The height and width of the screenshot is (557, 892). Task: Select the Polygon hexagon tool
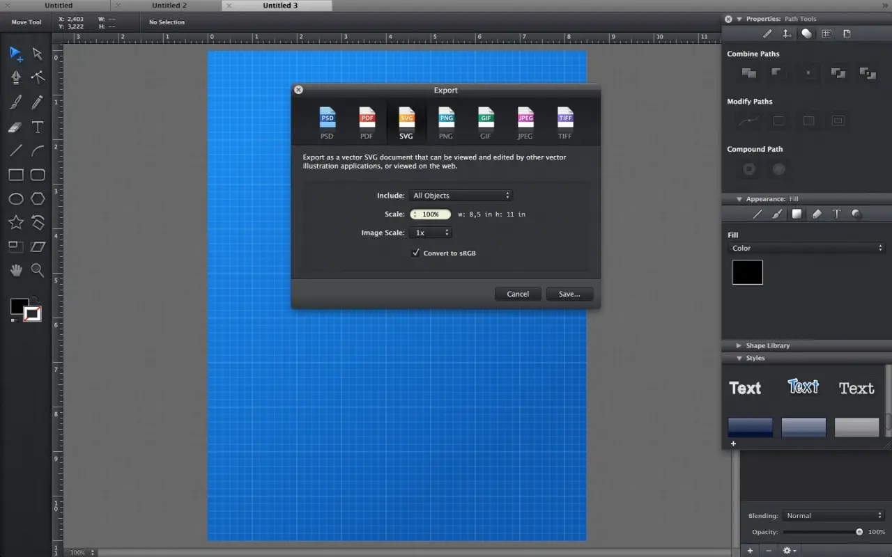[38, 199]
